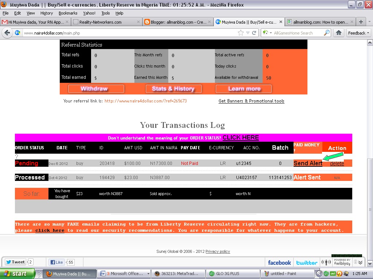Open the Feedback dropdown

point(358,33)
